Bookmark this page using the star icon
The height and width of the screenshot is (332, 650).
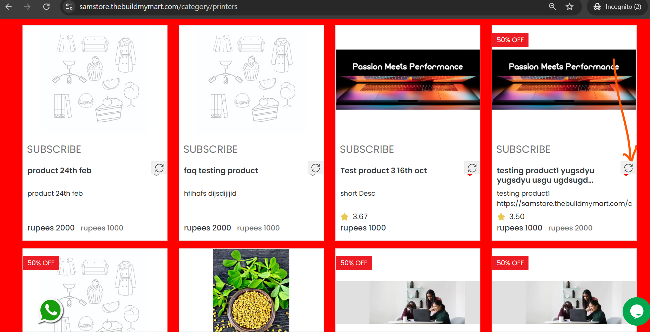[569, 7]
